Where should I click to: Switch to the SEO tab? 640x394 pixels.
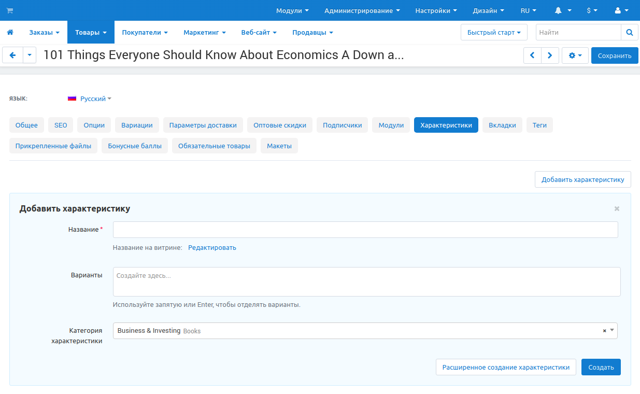coord(61,125)
